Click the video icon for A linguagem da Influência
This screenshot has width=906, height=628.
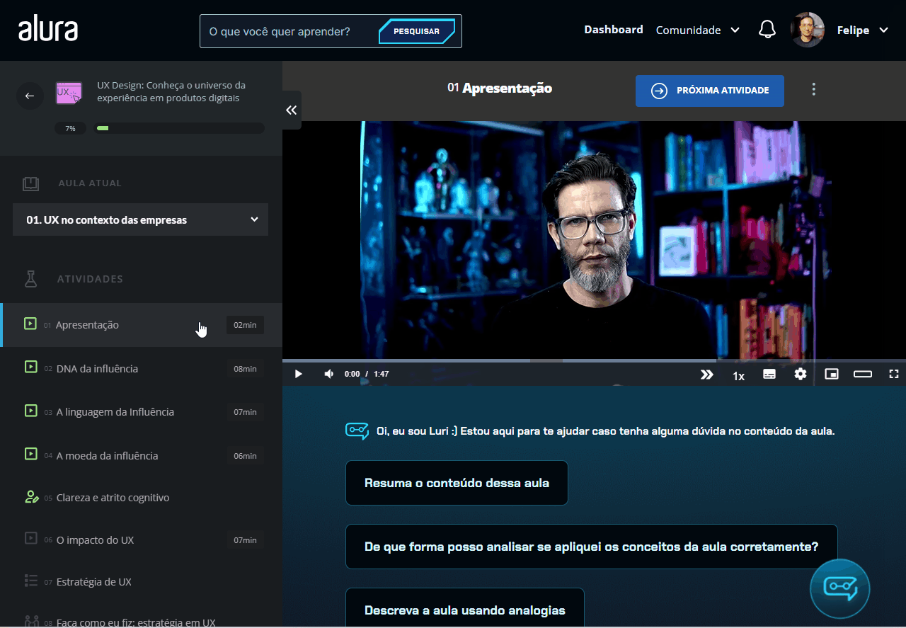[x=30, y=411]
